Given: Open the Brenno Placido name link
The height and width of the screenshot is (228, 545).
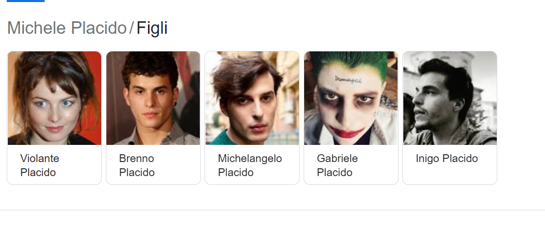Looking at the screenshot, I should coord(137,166).
